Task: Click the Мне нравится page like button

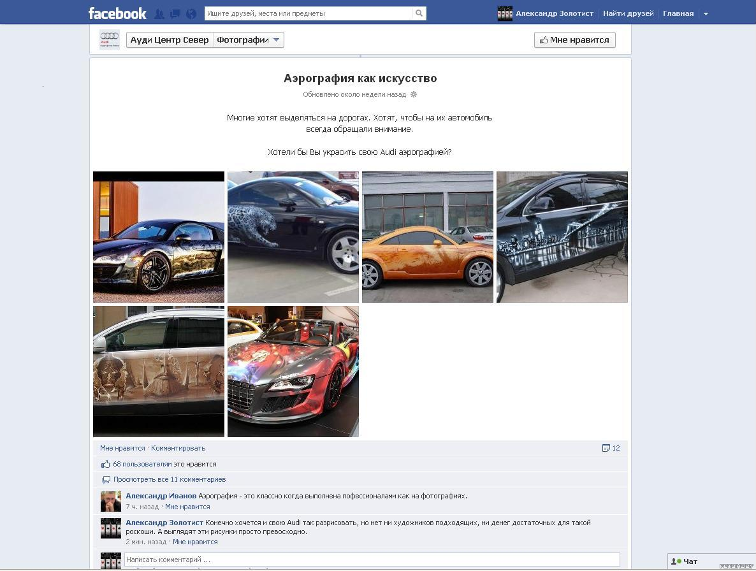Action: pos(575,40)
